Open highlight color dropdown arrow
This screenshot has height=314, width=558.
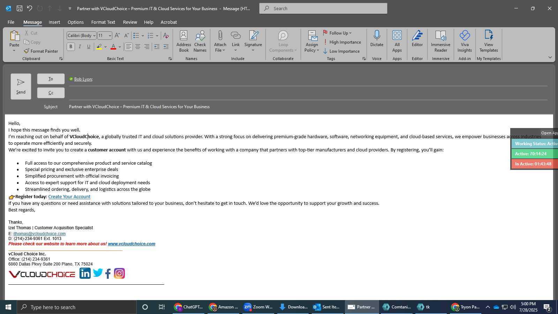[x=105, y=47]
